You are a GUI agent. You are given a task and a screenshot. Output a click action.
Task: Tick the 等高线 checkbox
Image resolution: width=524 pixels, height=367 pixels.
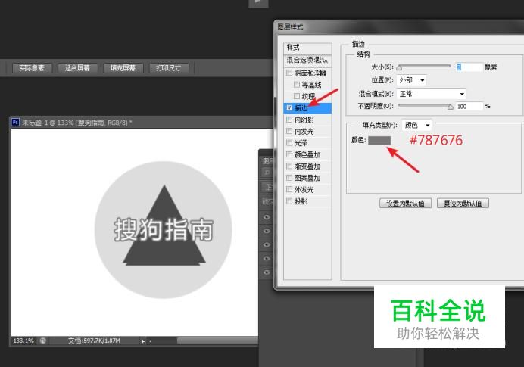tap(297, 85)
